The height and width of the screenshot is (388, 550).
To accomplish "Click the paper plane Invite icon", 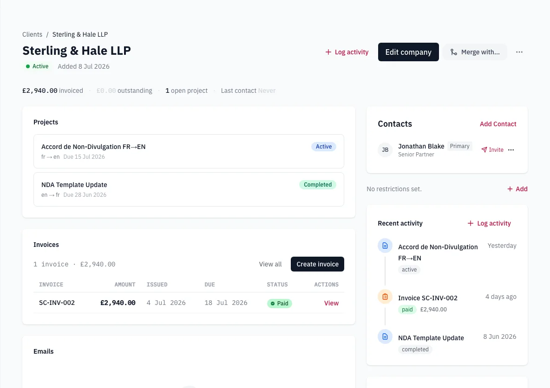I will pos(484,149).
